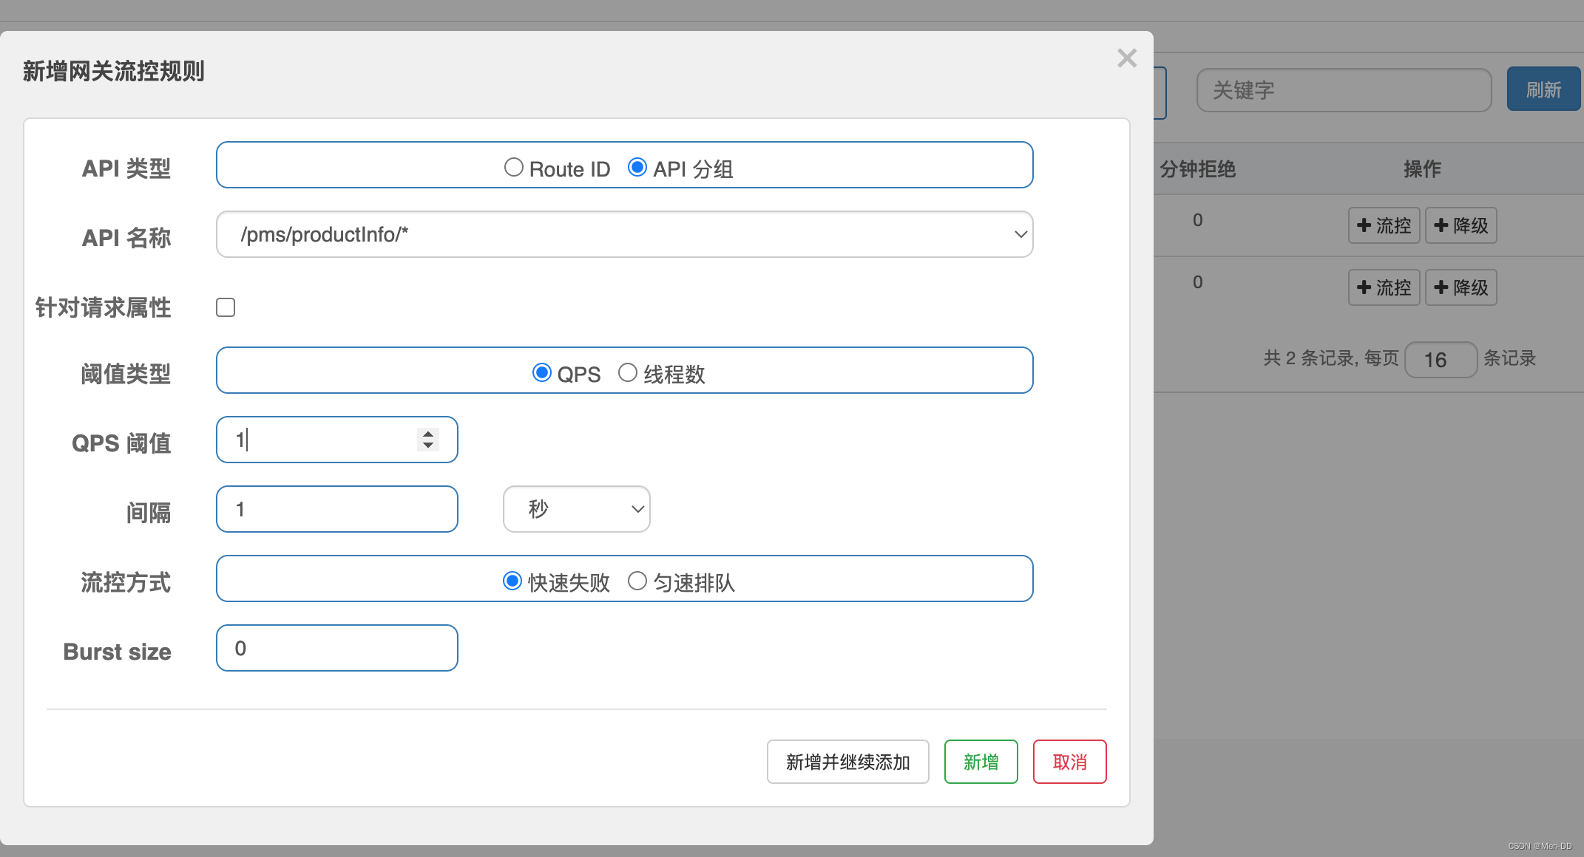Click the 间隔 interval input field
This screenshot has height=857, width=1584.
[337, 509]
